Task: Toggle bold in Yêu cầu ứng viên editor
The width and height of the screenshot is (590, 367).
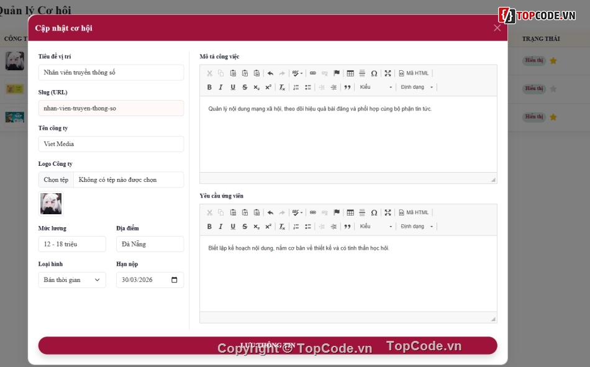Action: point(209,227)
